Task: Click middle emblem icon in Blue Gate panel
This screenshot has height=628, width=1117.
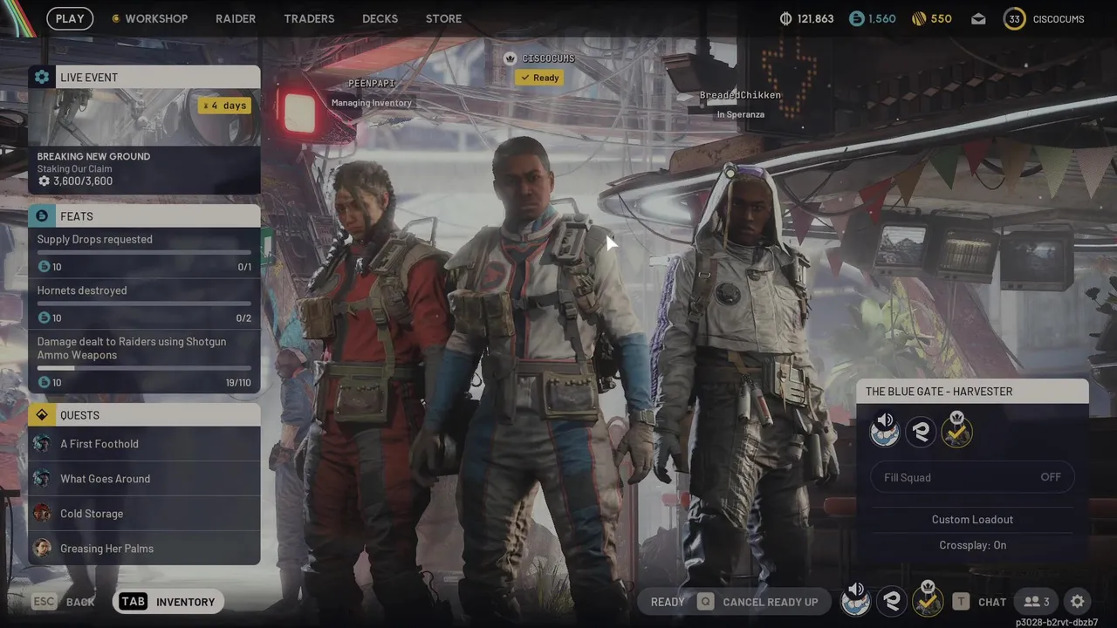Action: click(921, 432)
